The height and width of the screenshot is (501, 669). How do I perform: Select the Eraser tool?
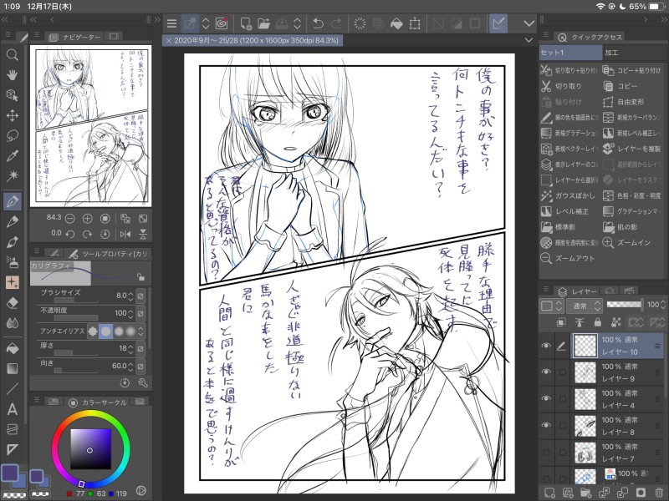(13, 303)
